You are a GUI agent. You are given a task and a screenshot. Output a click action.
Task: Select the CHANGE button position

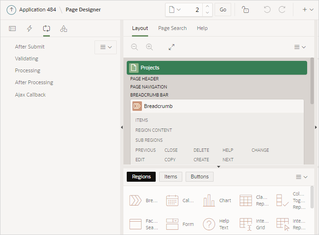260,150
